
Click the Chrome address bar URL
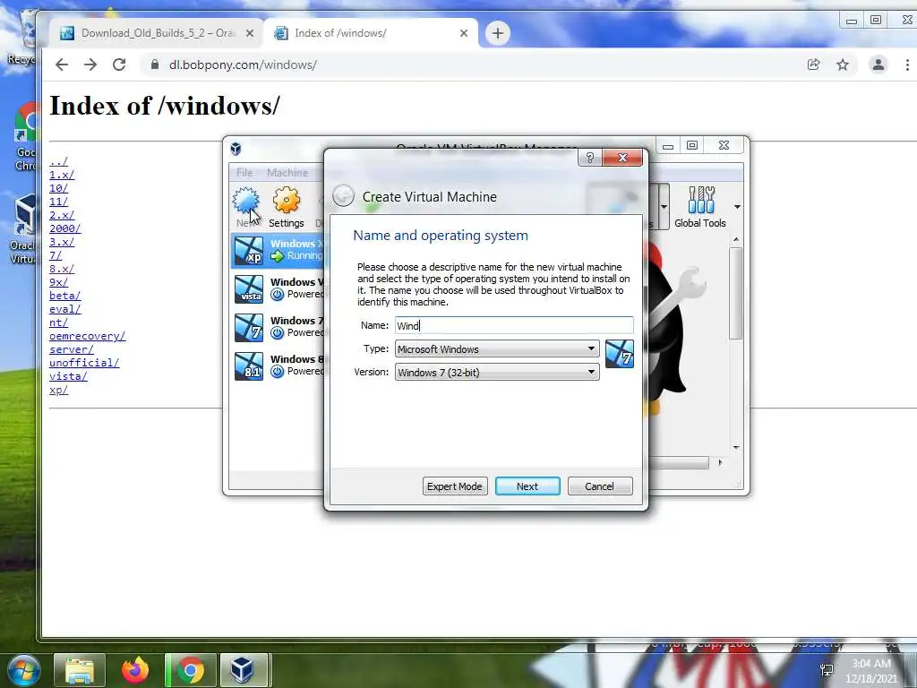pyautogui.click(x=243, y=64)
